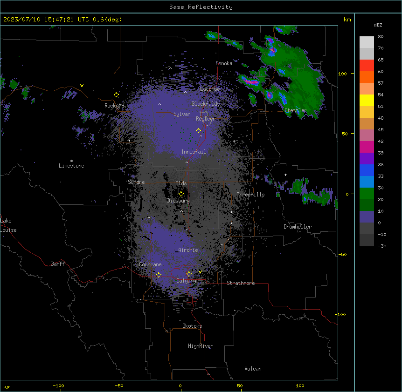The height and width of the screenshot is (392, 402).
Task: Click the Banff label
Action: point(58,264)
